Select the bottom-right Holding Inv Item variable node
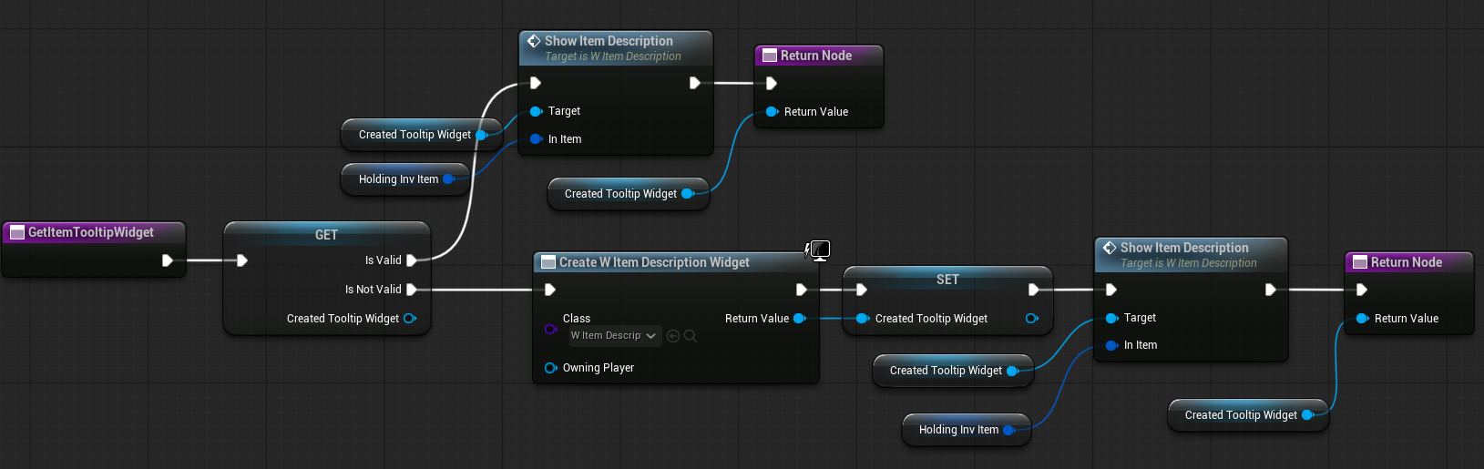The image size is (1484, 469). coord(958,430)
